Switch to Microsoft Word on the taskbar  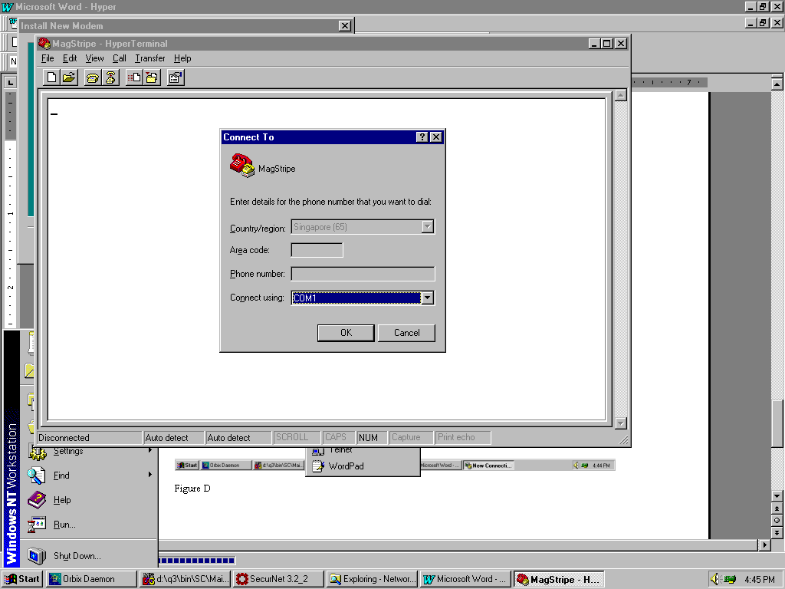(x=466, y=579)
